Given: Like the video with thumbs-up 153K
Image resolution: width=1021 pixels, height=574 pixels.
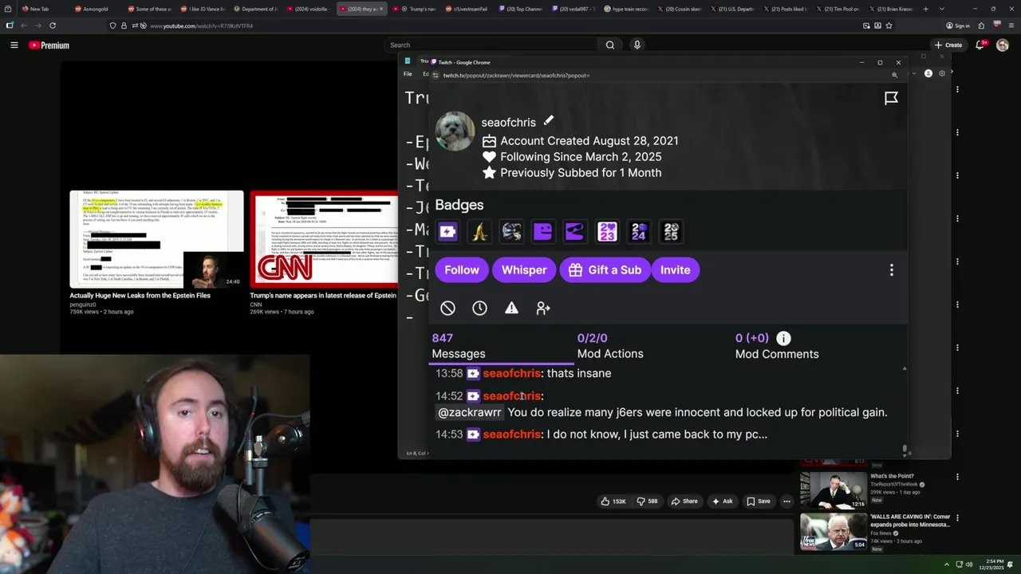Looking at the screenshot, I should (613, 501).
